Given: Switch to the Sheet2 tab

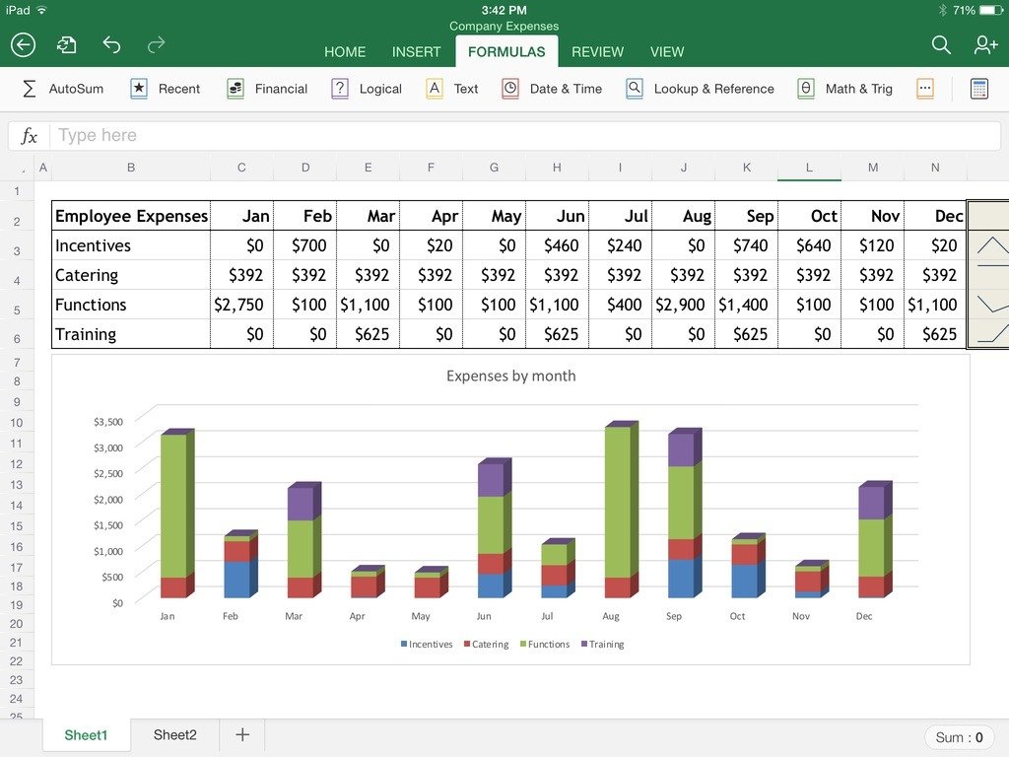Looking at the screenshot, I should (x=174, y=734).
